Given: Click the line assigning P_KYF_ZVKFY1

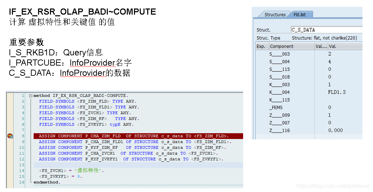Looking at the screenshot, I should [131, 159].
